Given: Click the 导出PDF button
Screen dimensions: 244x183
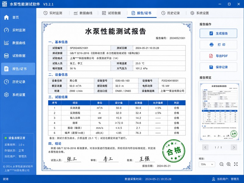Looking at the screenshot, I should (218, 56).
